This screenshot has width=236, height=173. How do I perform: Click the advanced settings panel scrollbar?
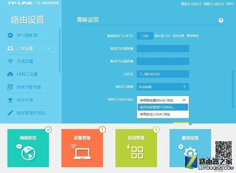233,89
